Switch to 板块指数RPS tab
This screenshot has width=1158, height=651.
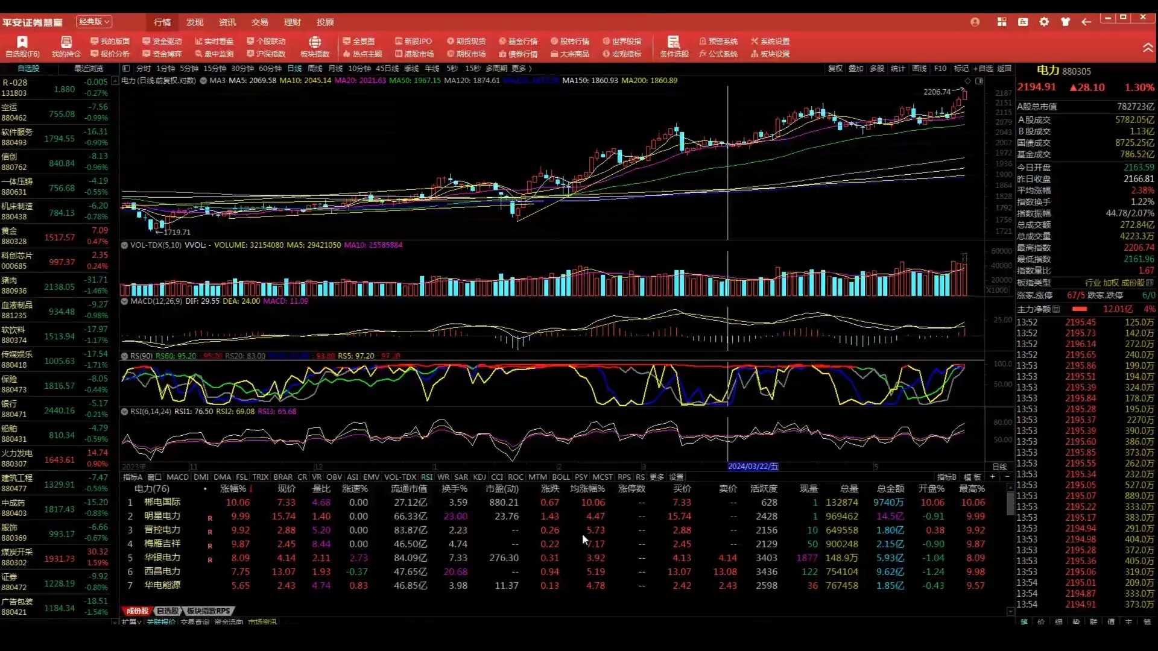coord(208,611)
